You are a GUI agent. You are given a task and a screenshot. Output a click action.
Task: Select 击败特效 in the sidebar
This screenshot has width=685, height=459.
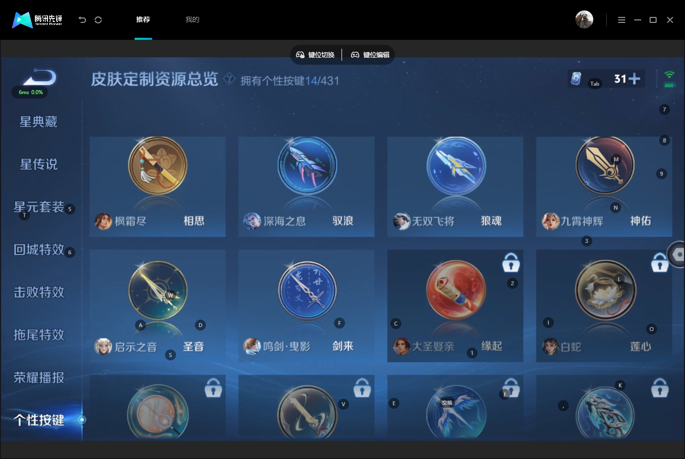(39, 292)
